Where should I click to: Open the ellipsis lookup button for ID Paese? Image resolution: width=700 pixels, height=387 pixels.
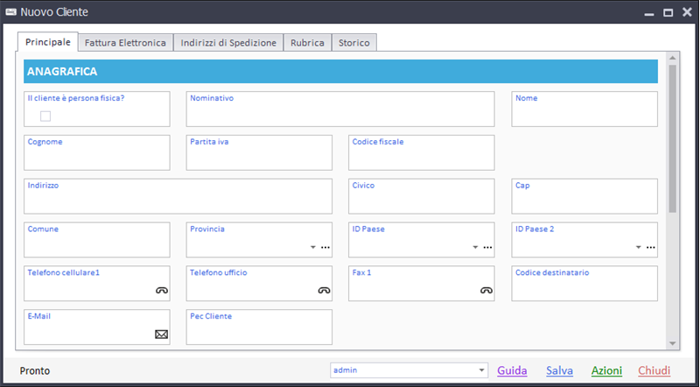pos(488,247)
